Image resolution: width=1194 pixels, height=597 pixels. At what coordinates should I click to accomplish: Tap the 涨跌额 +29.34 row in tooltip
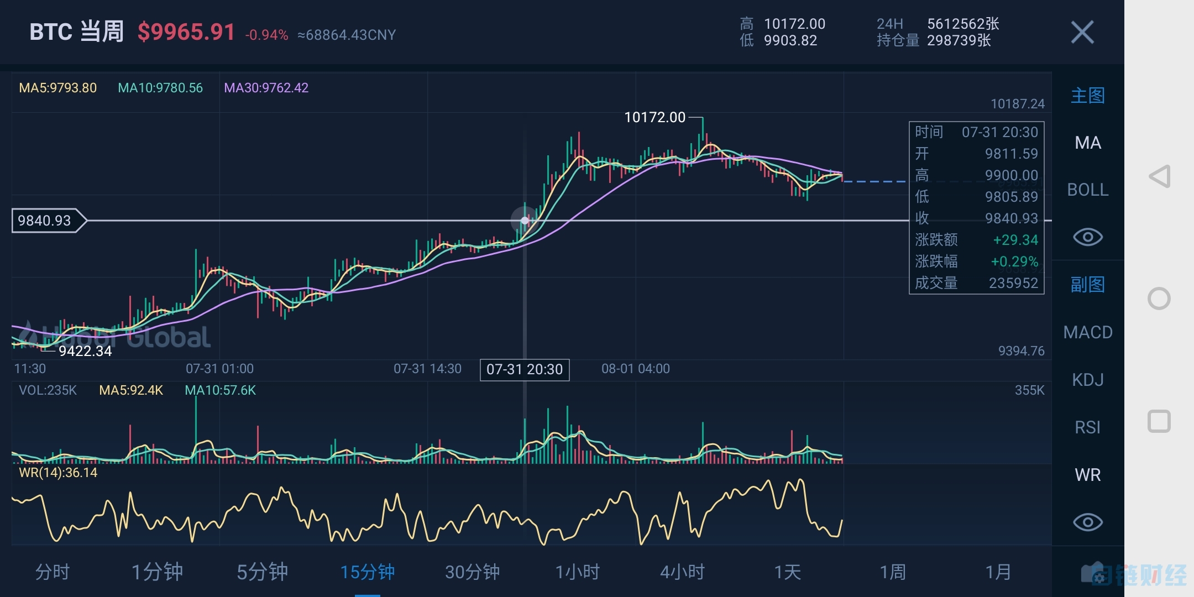coord(976,240)
